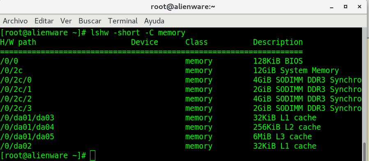Screen dimensions: 369x161
Task: Open the Terminal menu
Action: 122,21
